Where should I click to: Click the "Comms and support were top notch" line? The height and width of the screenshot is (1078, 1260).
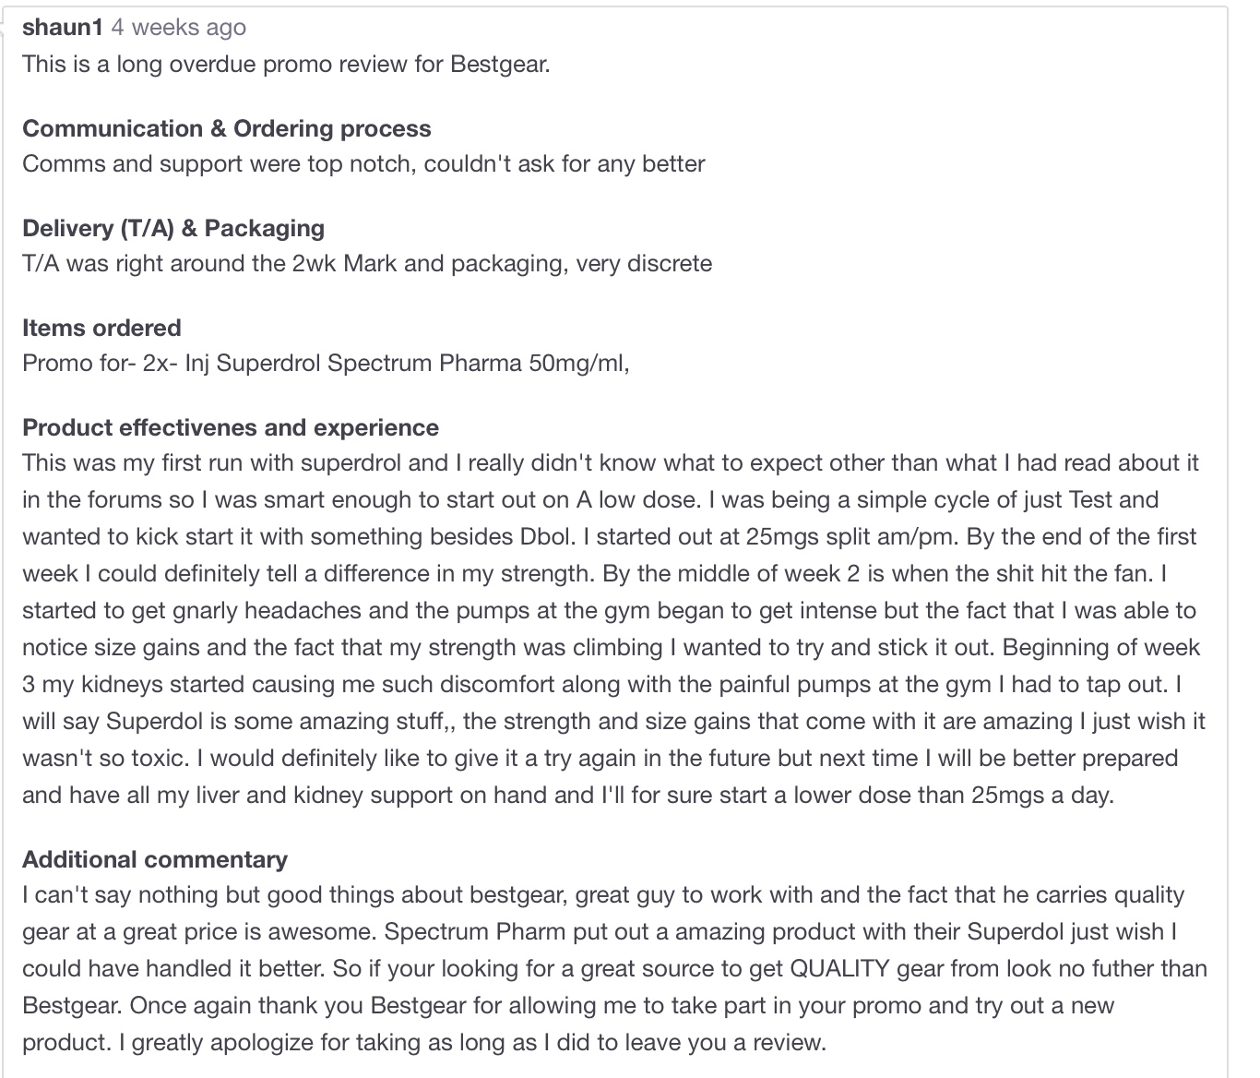[363, 163]
